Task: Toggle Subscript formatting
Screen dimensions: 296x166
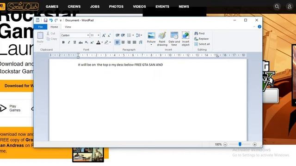Action: pos(86,42)
